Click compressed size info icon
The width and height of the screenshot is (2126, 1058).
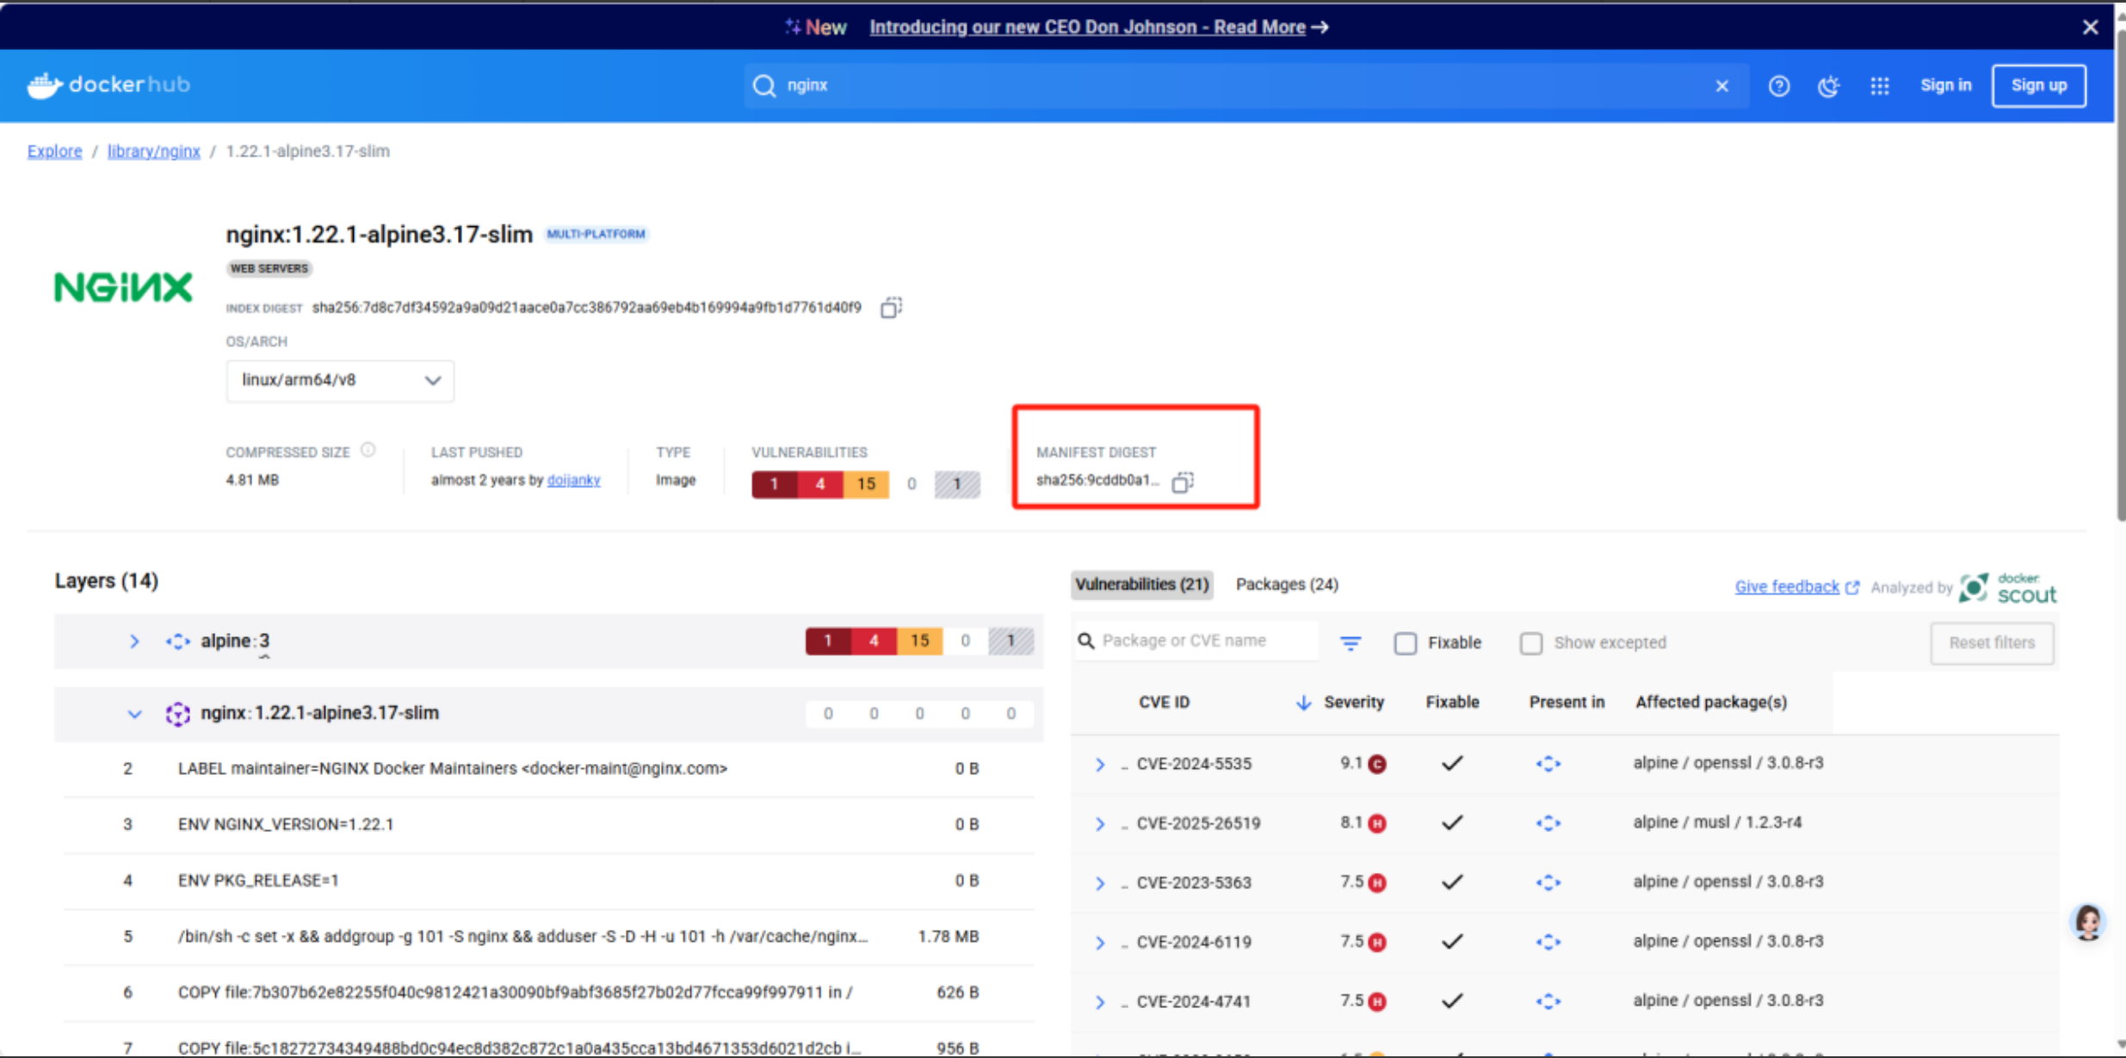[x=368, y=450]
